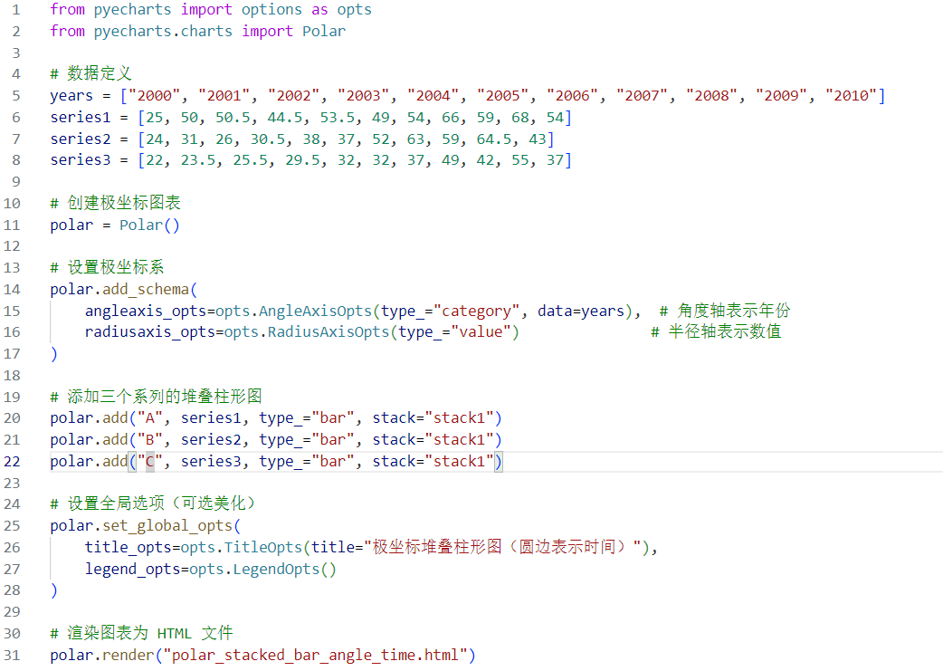This screenshot has width=943, height=671.
Task: Click line number 22 in the gutter
Action: [x=12, y=462]
